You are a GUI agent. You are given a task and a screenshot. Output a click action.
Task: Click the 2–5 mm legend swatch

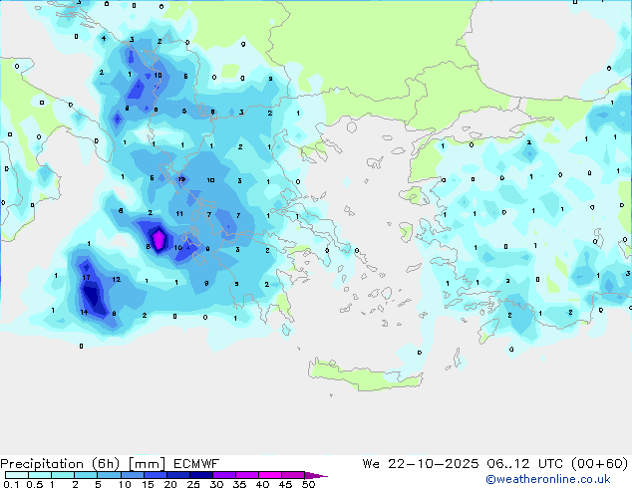(86, 475)
